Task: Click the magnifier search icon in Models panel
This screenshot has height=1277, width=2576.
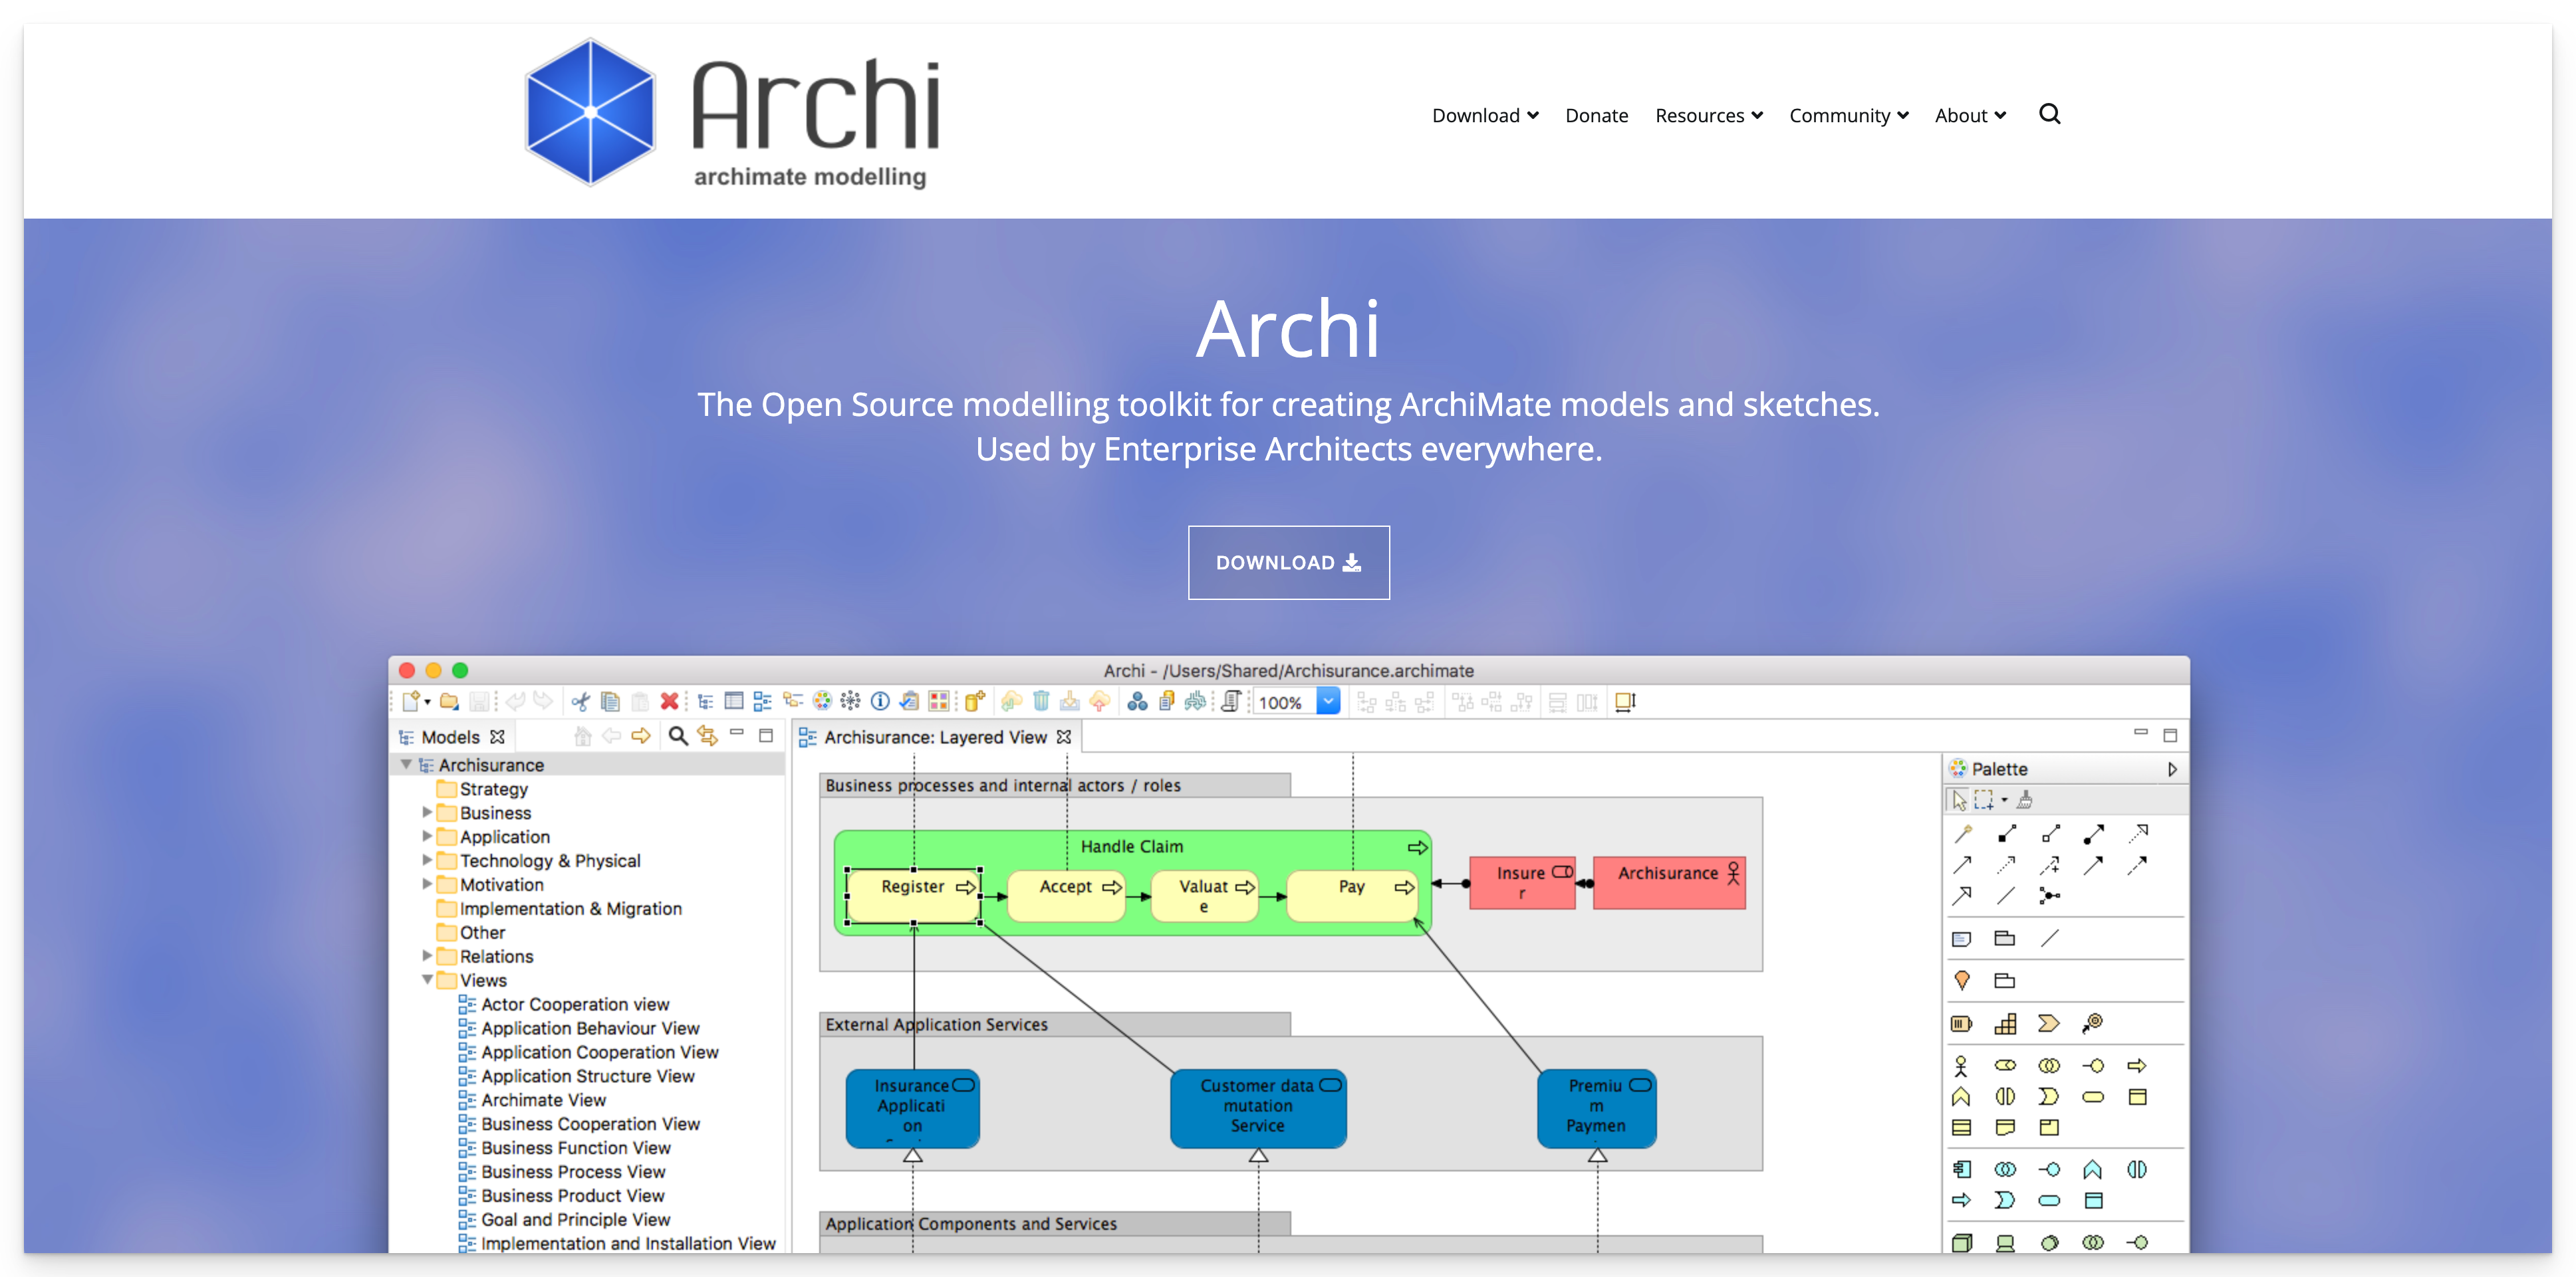Action: pos(678,736)
